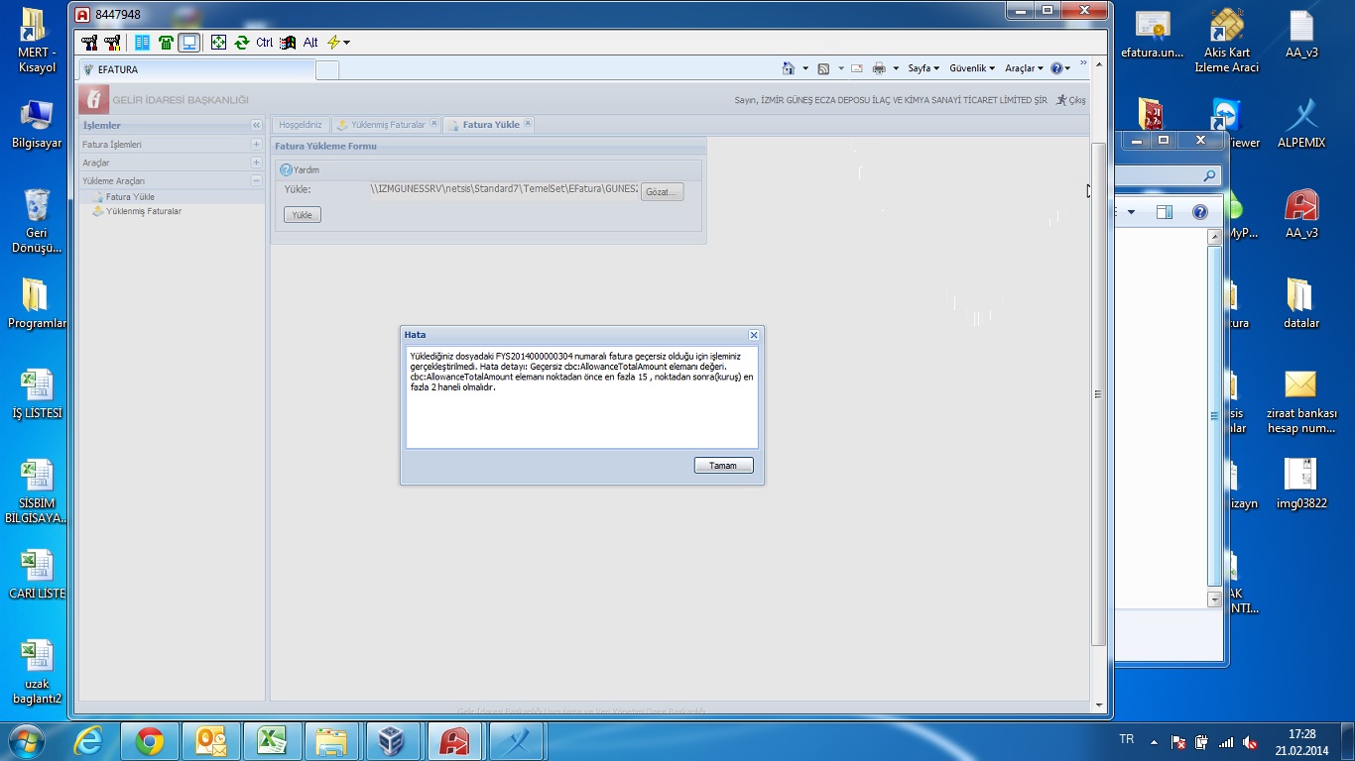The height and width of the screenshot is (761, 1355).
Task: Click the remote window's vertical scrollbar
Action: tap(1097, 396)
